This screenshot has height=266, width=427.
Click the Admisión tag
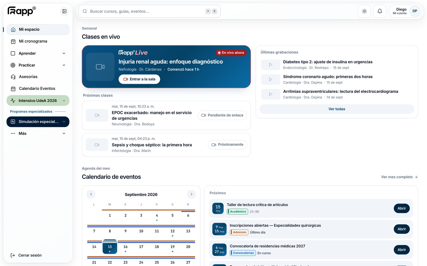pos(239,232)
